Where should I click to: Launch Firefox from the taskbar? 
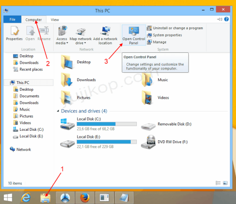[84, 197]
